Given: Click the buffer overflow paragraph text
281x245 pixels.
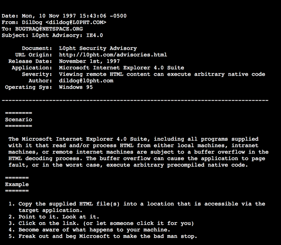Looking at the screenshot, I should [x=138, y=152].
